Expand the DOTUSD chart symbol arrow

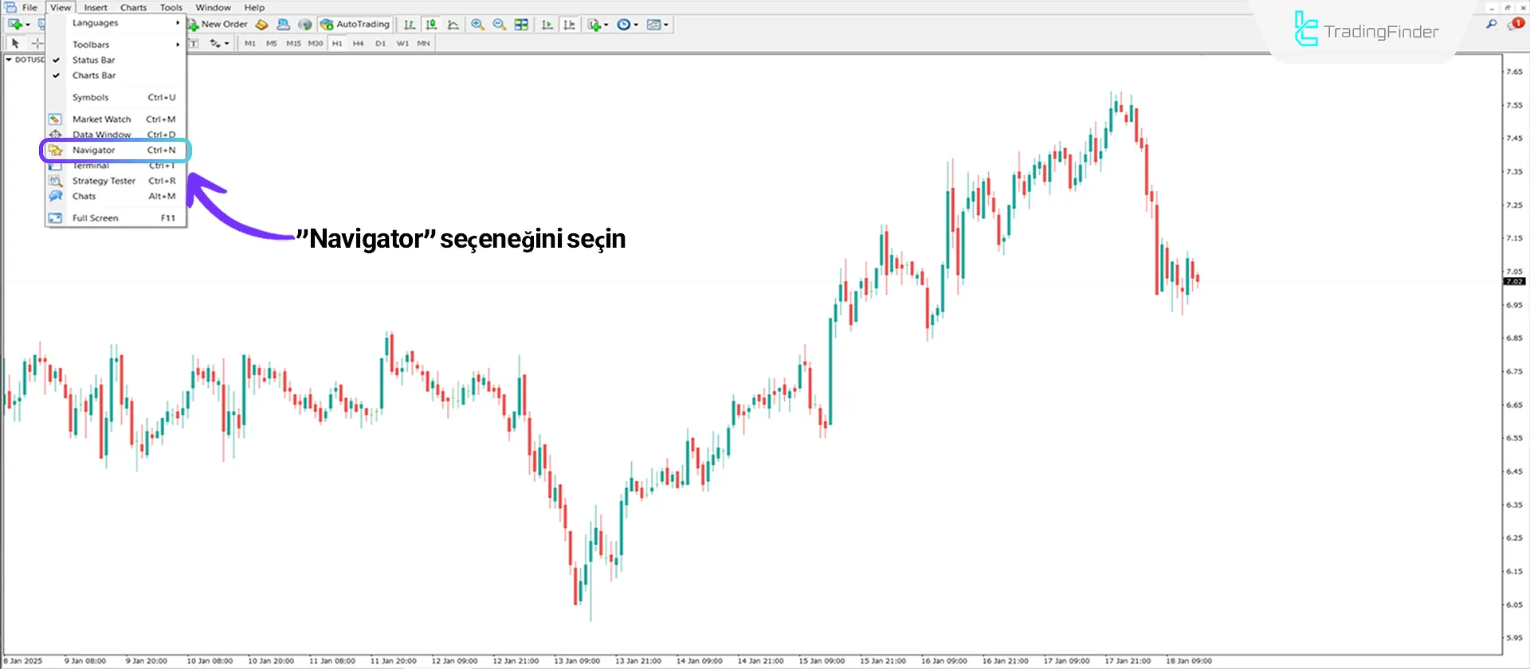click(9, 60)
